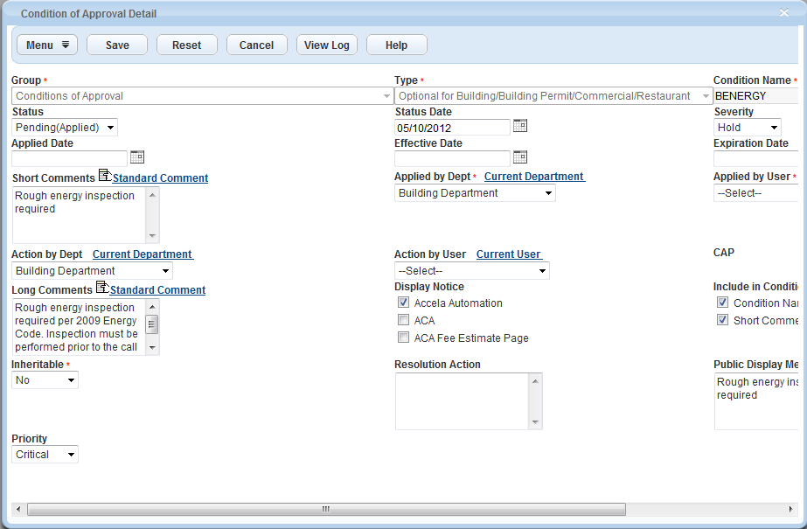Open the Status Date calendar picker
Viewport: 807px width, 529px height.
[x=520, y=126]
